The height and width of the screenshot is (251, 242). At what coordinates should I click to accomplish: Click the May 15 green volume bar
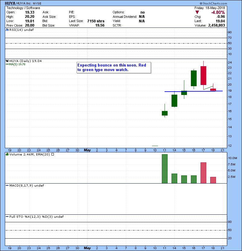tap(184, 179)
